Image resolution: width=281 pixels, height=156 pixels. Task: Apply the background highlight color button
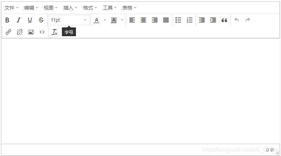point(114,20)
